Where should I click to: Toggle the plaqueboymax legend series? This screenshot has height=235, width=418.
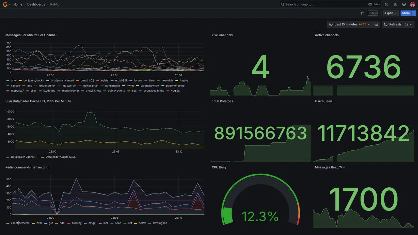[x=150, y=86]
